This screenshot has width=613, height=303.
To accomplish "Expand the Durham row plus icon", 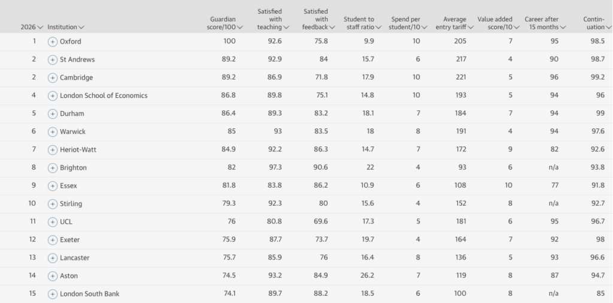I will [53, 114].
